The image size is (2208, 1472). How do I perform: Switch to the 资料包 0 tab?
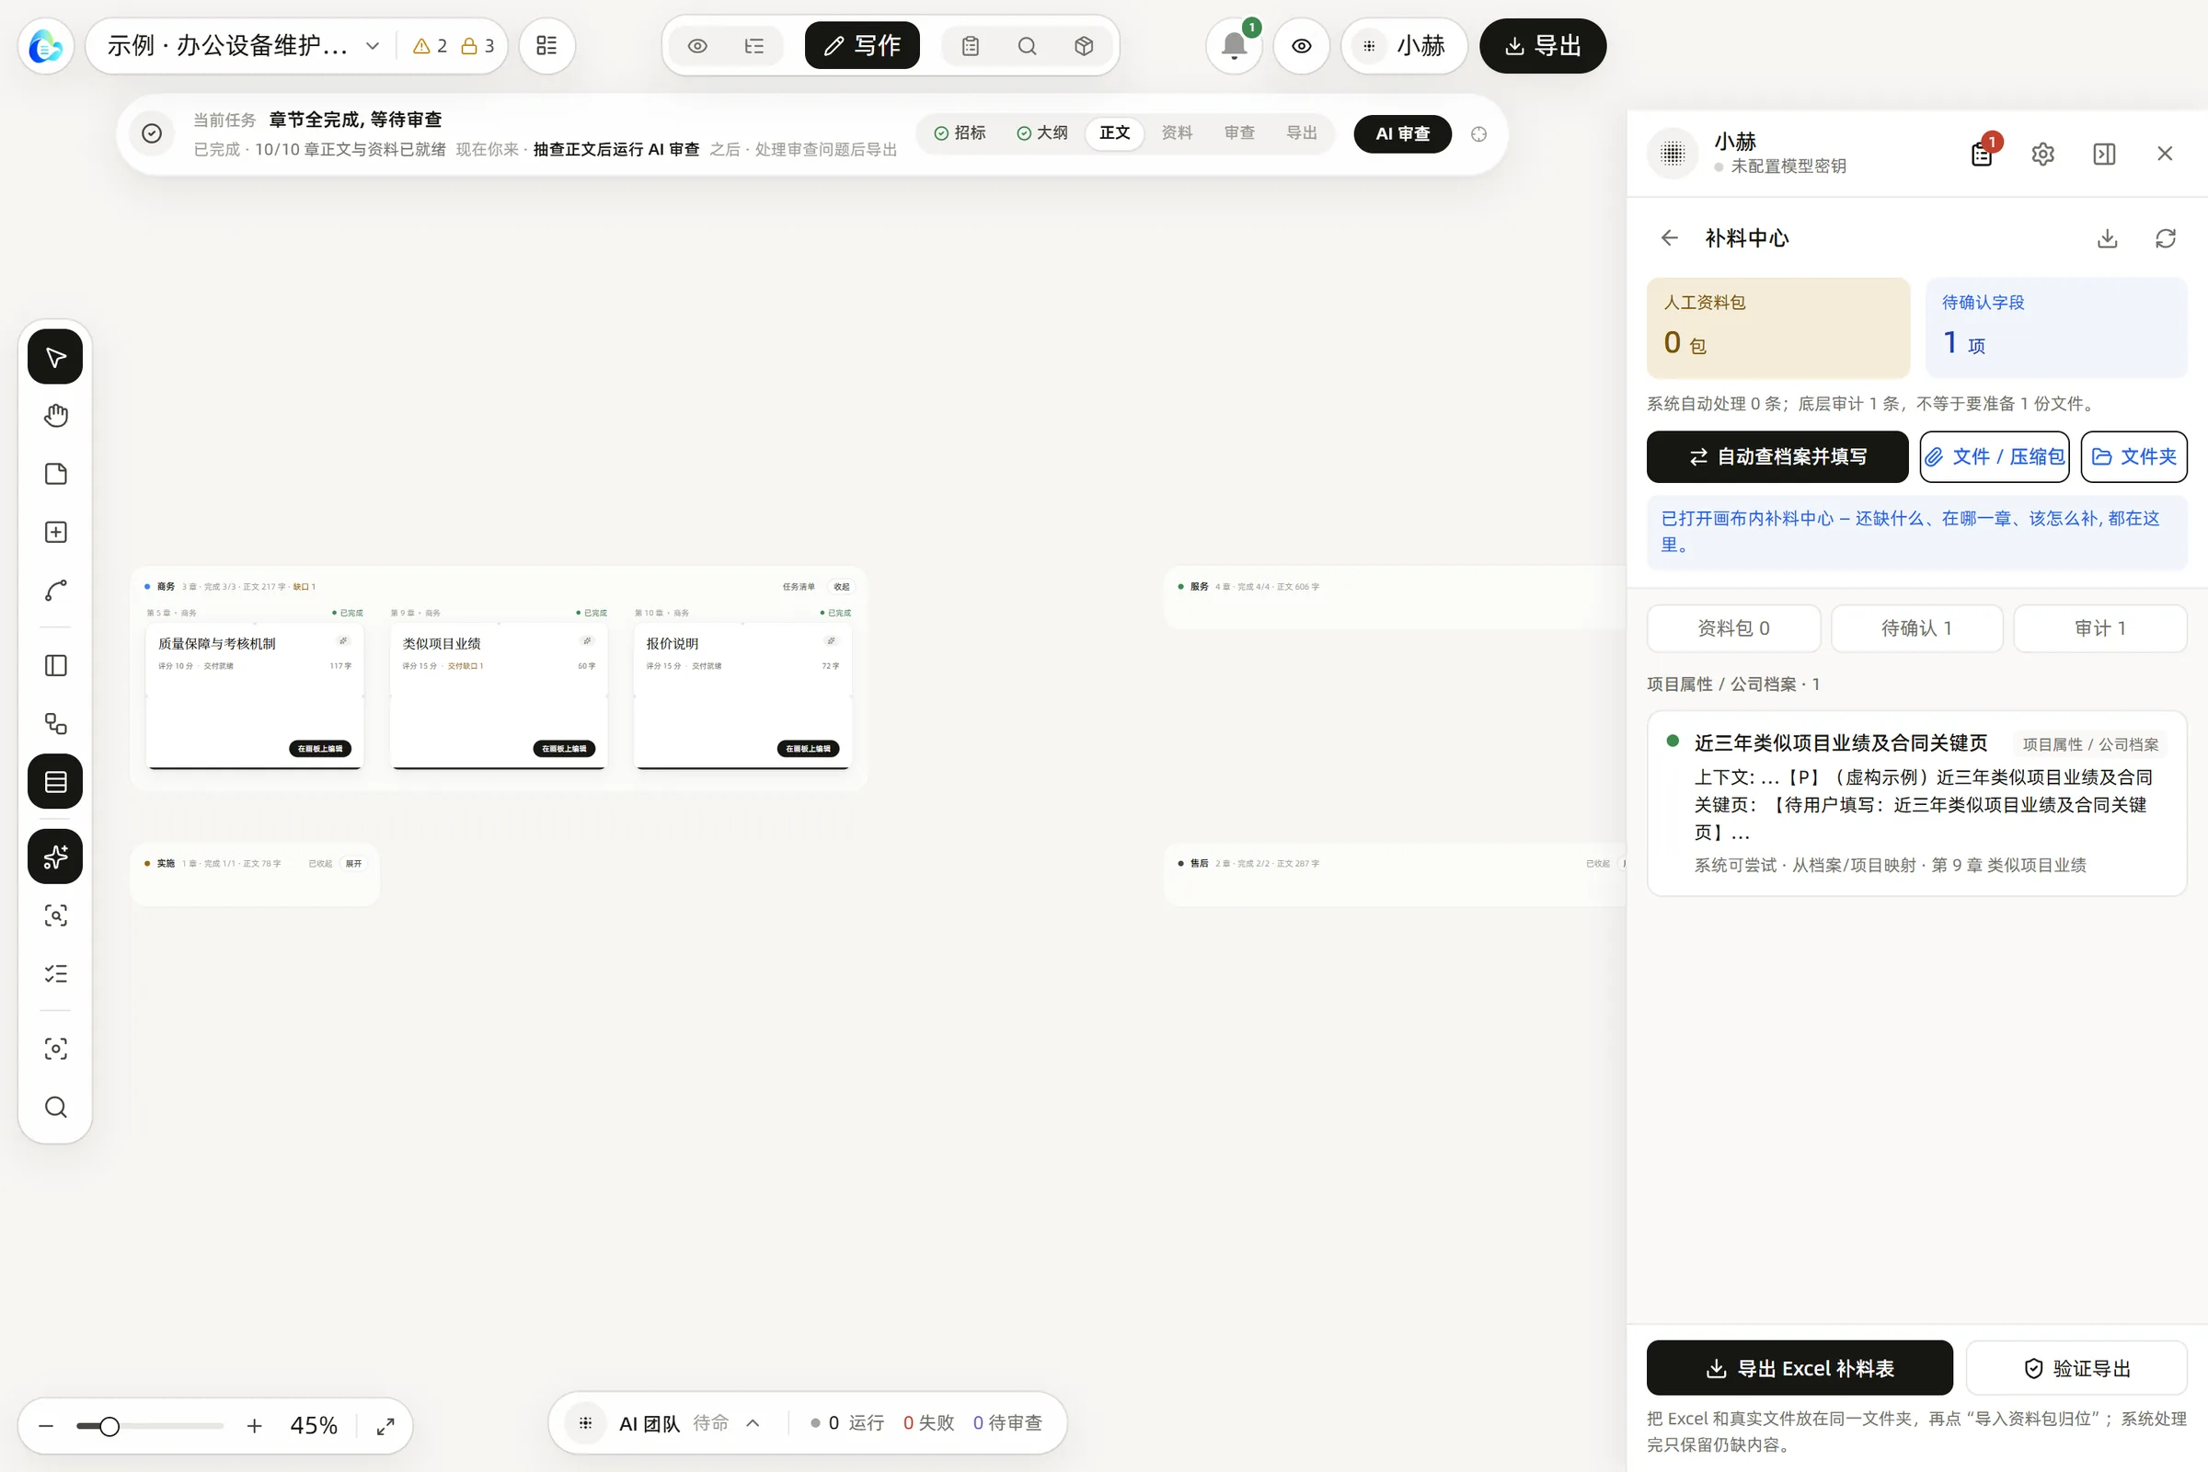pyautogui.click(x=1733, y=628)
